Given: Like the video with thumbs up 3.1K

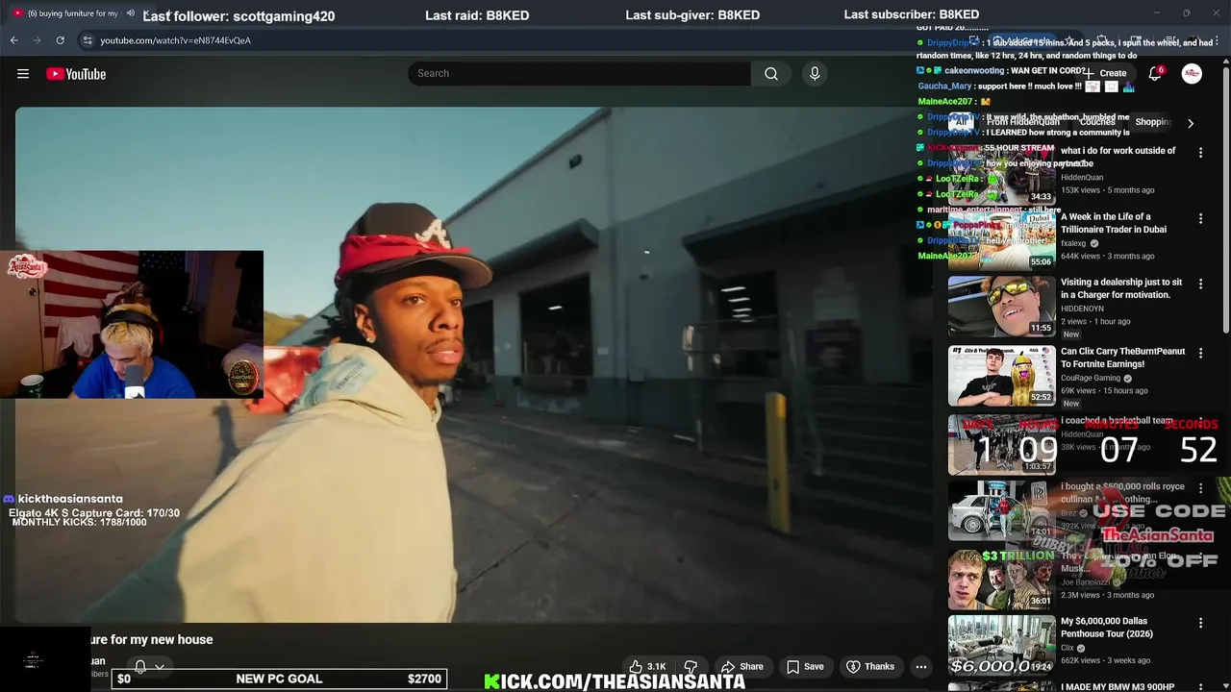Looking at the screenshot, I should pyautogui.click(x=647, y=666).
